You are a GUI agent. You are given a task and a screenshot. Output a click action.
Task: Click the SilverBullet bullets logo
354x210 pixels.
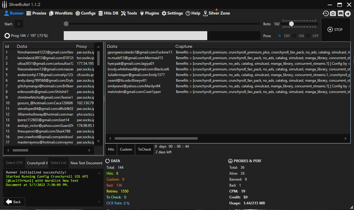[x=4, y=4]
